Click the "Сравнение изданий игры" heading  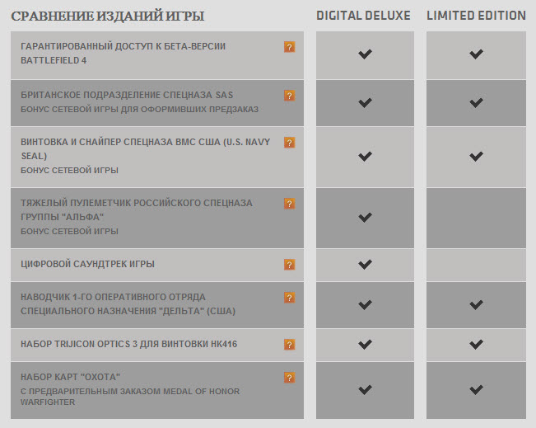[108, 16]
